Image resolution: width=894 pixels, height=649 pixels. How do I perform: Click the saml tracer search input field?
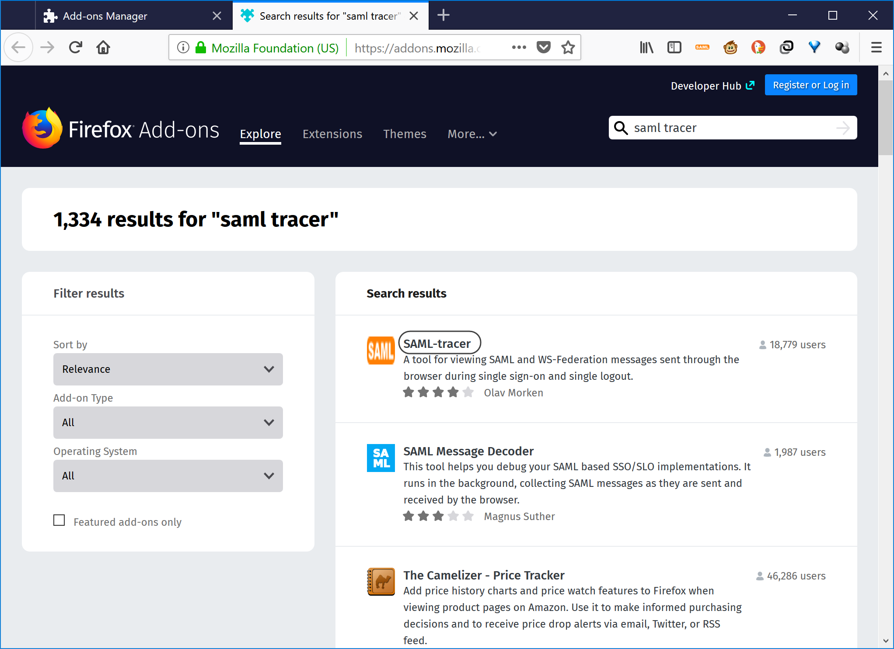(732, 128)
